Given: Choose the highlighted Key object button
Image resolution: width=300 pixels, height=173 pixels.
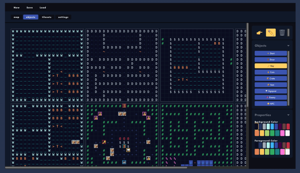Looking at the screenshot, I should [271, 66].
